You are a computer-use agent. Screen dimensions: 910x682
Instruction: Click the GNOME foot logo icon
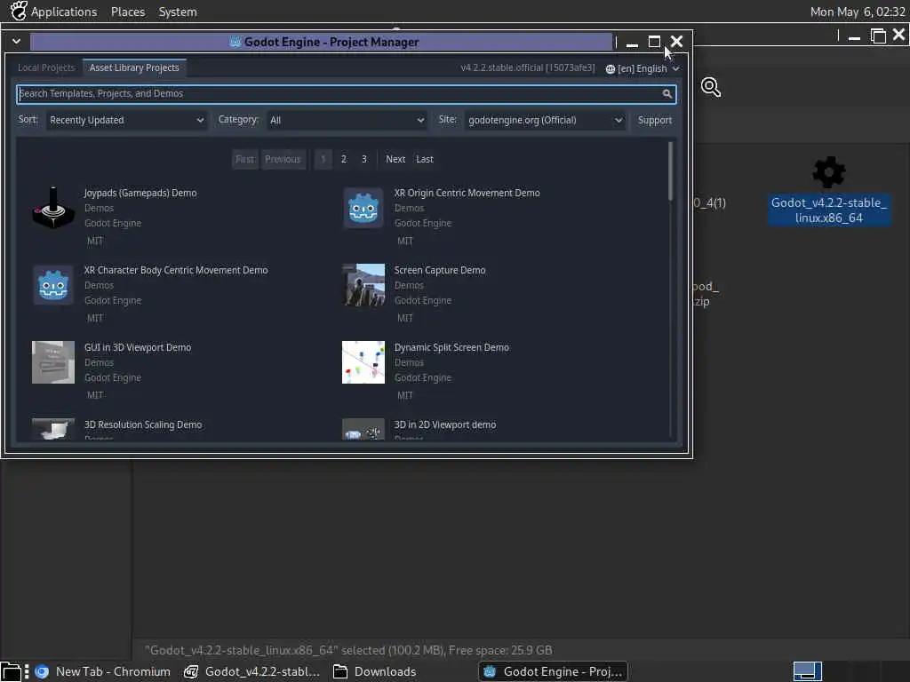(x=18, y=11)
